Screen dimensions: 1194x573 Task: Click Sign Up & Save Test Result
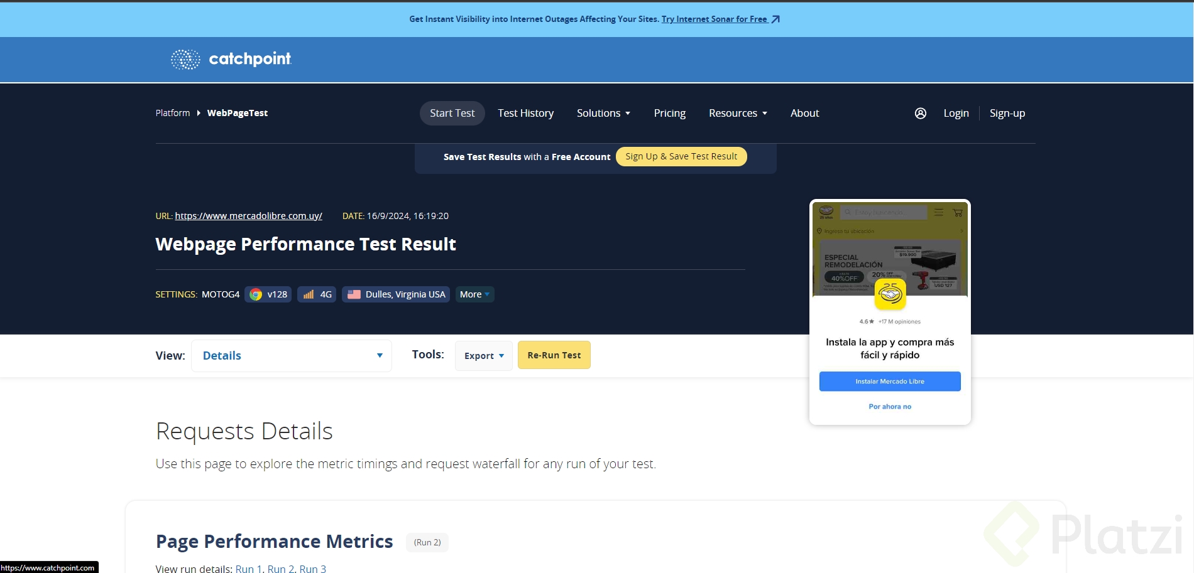681,156
